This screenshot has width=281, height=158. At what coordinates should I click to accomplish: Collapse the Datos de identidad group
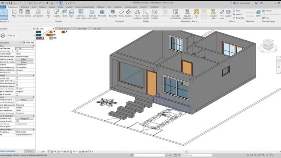coord(34,116)
